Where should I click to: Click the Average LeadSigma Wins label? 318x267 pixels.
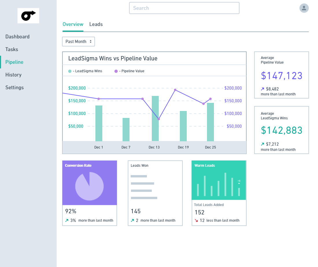(x=274, y=116)
